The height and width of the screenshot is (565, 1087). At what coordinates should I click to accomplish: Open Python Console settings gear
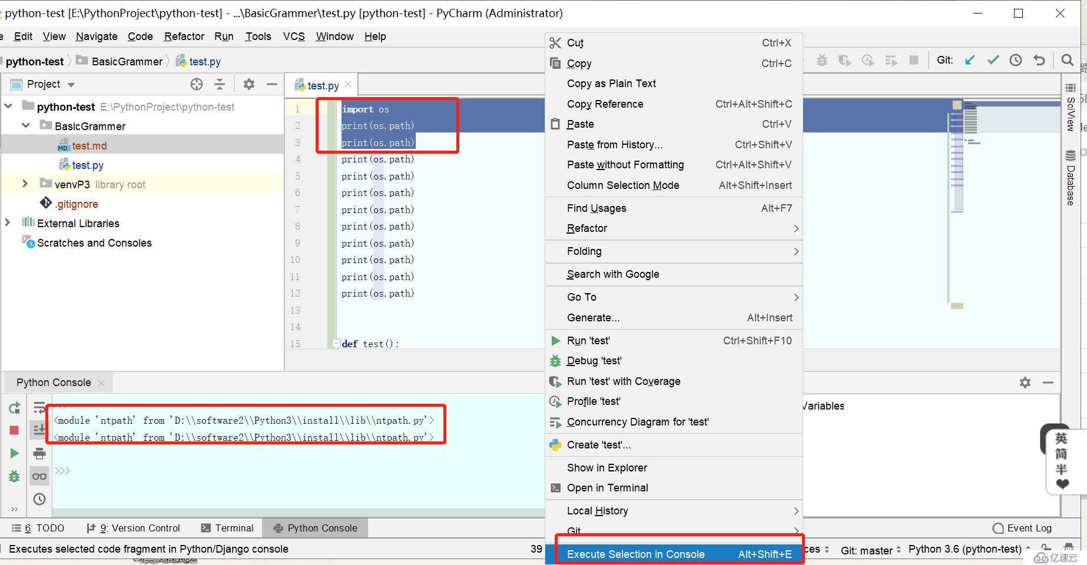click(x=1025, y=383)
